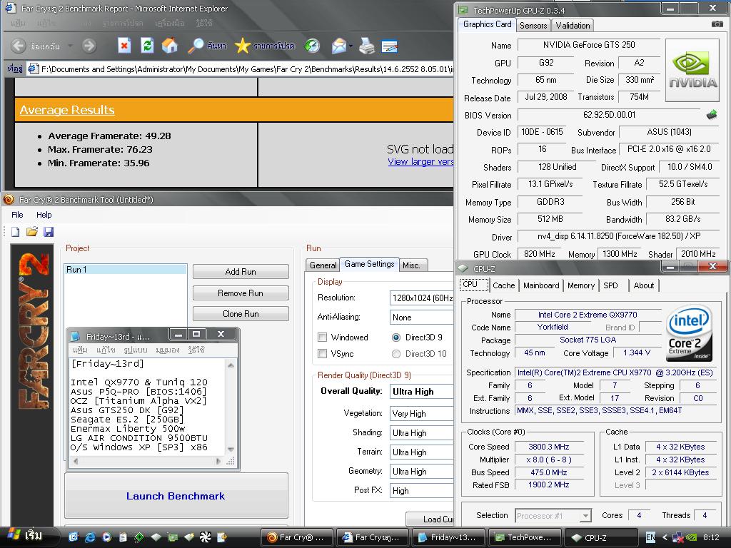
Task: Open the File menu in Benchmark Tool
Action: pos(17,215)
